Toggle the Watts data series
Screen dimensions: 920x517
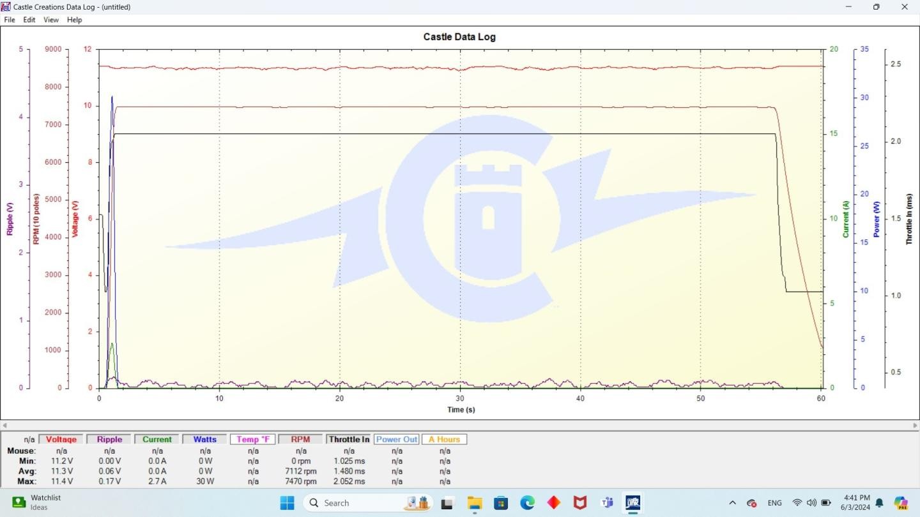pyautogui.click(x=205, y=439)
